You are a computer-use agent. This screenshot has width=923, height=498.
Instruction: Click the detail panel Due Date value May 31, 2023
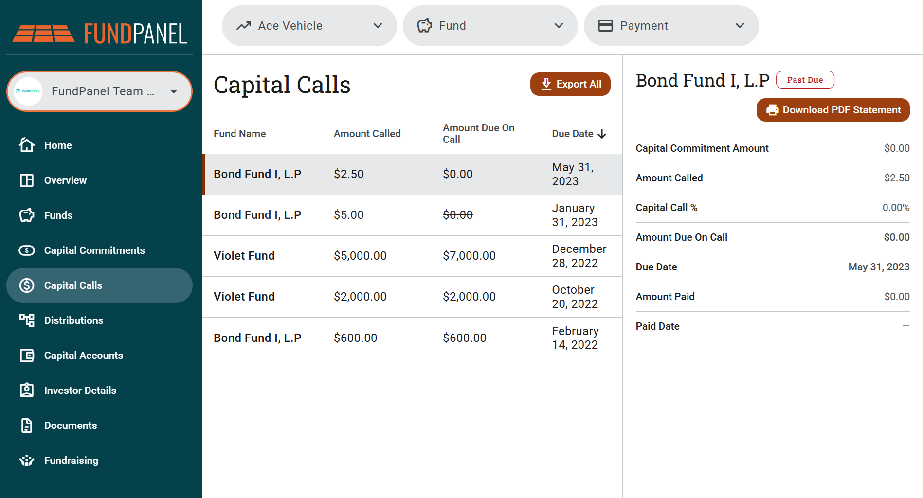[879, 267]
